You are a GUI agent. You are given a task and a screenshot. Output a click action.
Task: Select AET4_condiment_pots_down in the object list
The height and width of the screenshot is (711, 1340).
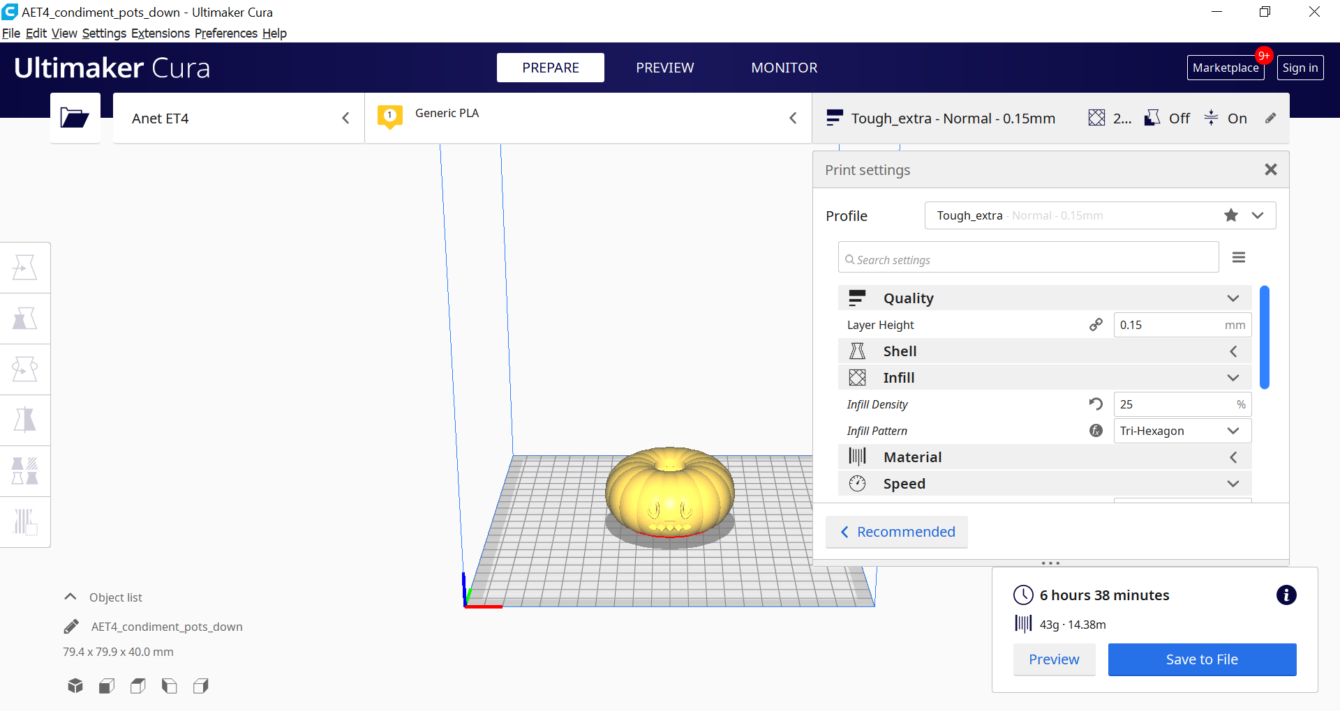tap(167, 627)
